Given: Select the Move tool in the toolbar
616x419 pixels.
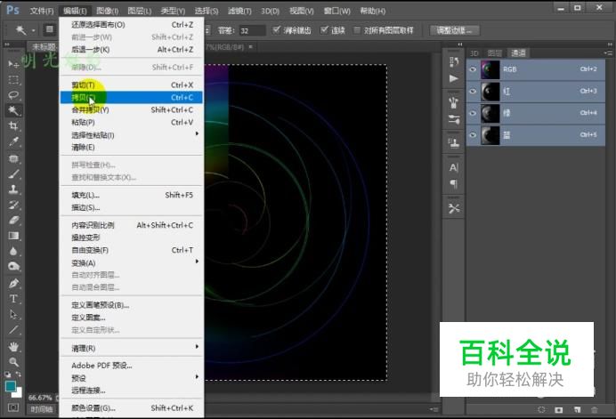Looking at the screenshot, I should (13, 64).
